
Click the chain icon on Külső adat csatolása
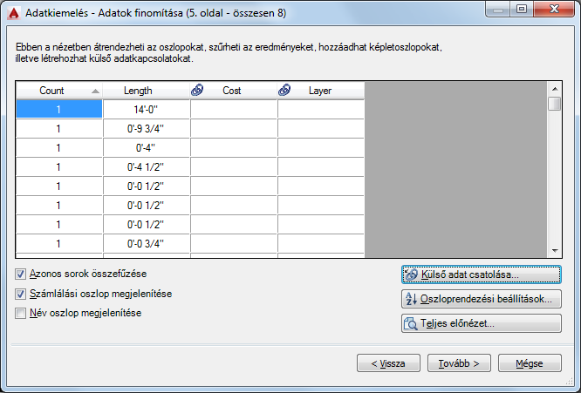pyautogui.click(x=411, y=274)
